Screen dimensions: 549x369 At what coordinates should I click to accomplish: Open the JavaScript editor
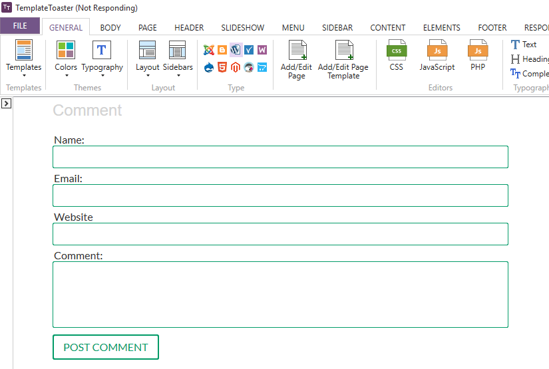pos(437,56)
